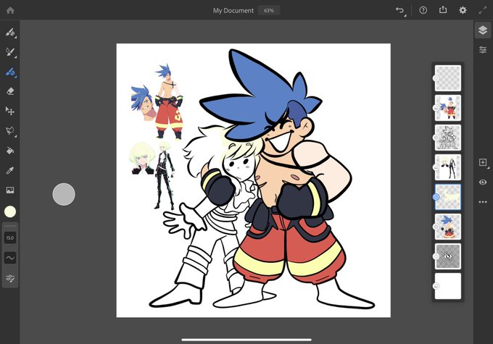Select the gray line sketch layer thumbnail
493x344 pixels.
[448, 138]
